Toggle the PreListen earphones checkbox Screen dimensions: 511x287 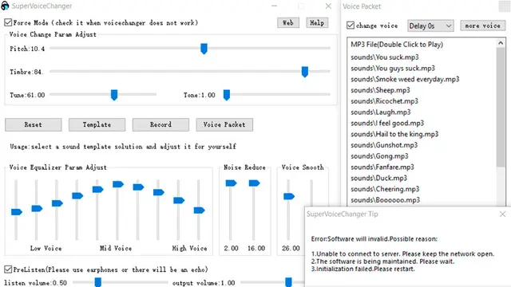coord(8,269)
